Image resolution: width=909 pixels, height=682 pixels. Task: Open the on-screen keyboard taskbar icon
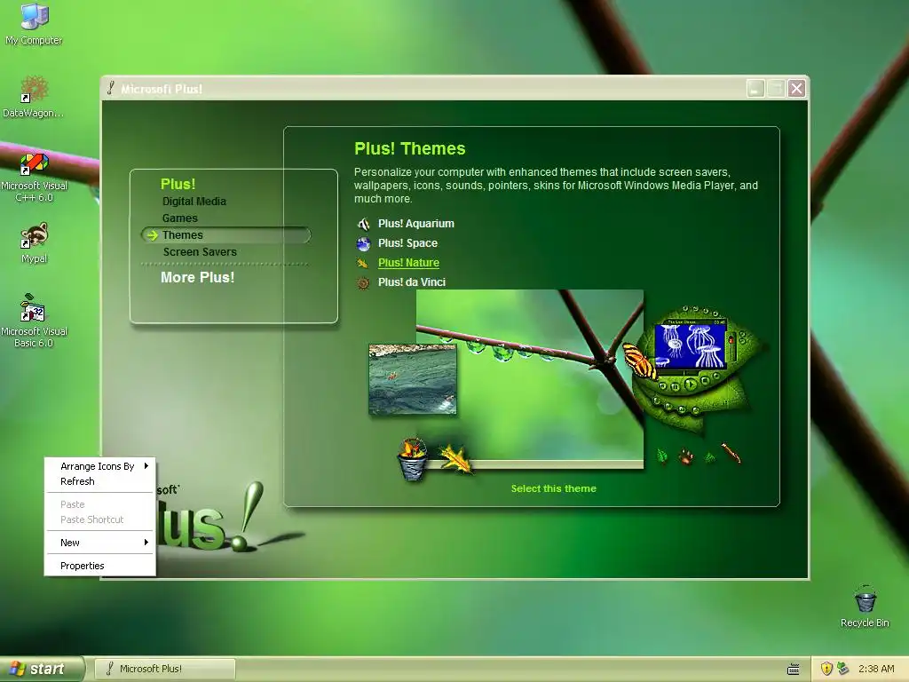click(794, 670)
